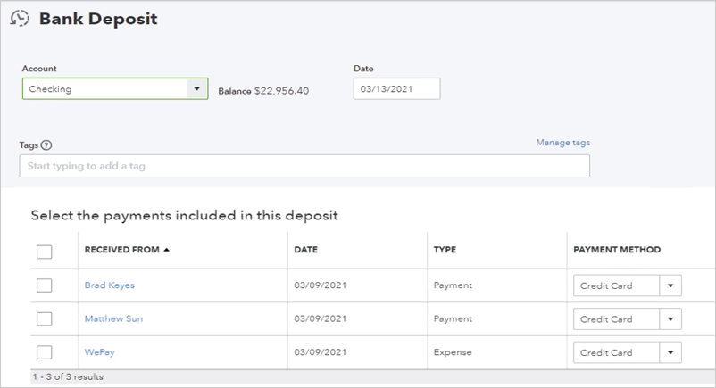Open the Brad Keyes customer link
Image resolution: width=716 pixels, height=388 pixels.
tap(109, 285)
